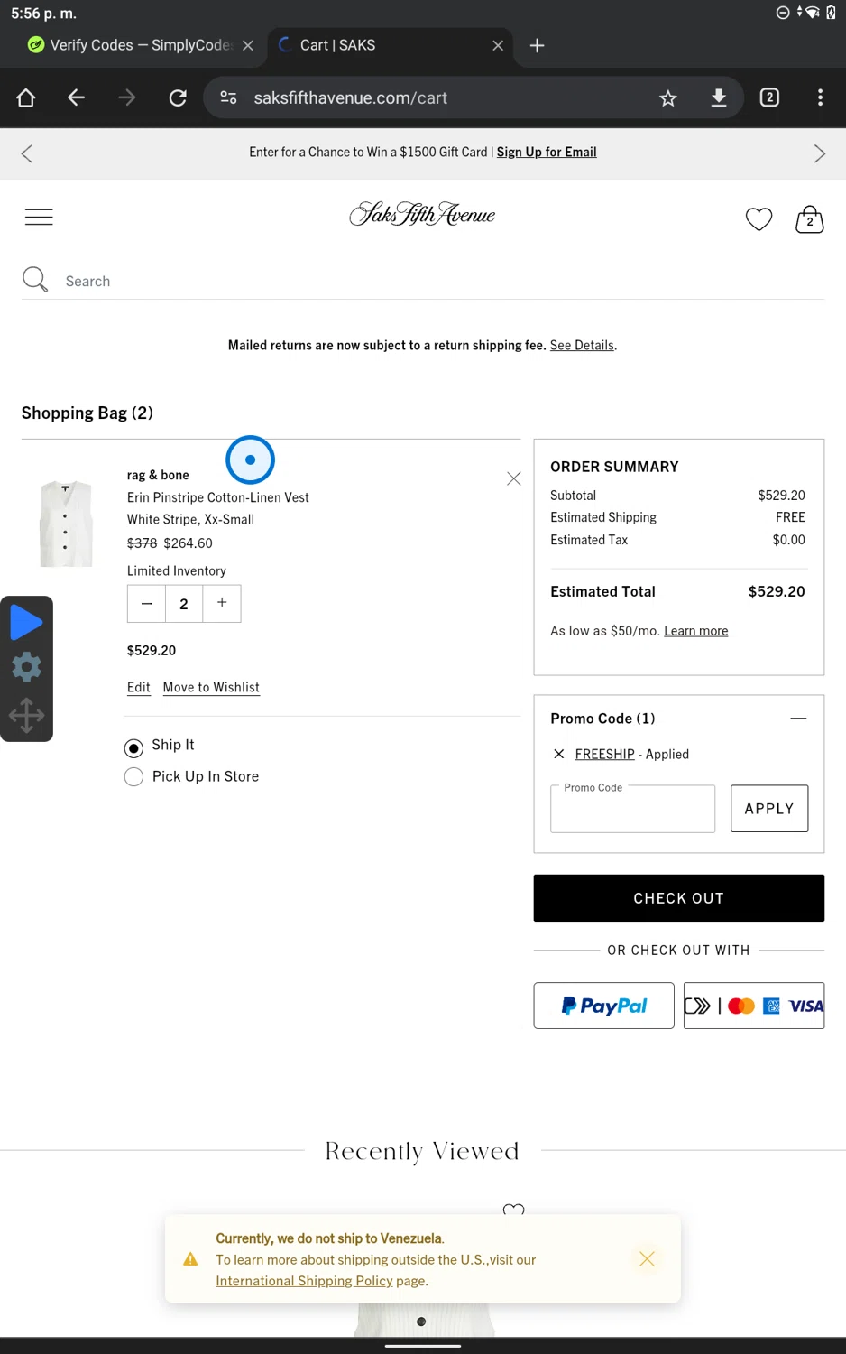Select the Ship It option
The image size is (846, 1354).
click(134, 747)
